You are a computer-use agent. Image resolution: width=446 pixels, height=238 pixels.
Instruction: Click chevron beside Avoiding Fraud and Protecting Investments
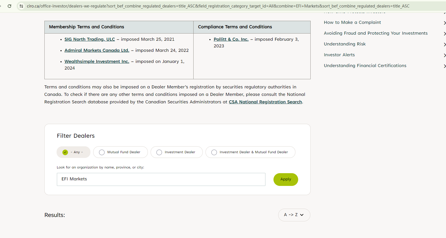tap(444, 34)
